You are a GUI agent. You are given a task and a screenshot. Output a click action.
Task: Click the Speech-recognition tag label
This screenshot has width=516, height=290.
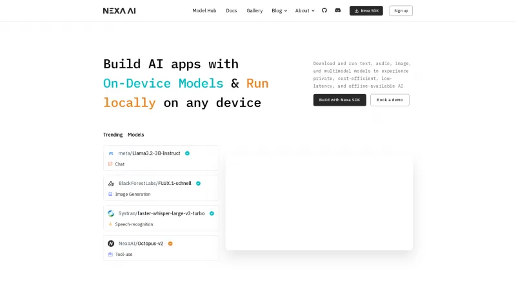pos(134,224)
